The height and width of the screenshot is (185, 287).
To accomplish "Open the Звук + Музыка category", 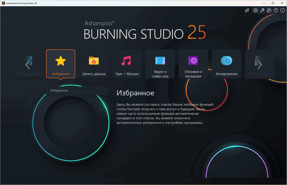I will tap(127, 64).
